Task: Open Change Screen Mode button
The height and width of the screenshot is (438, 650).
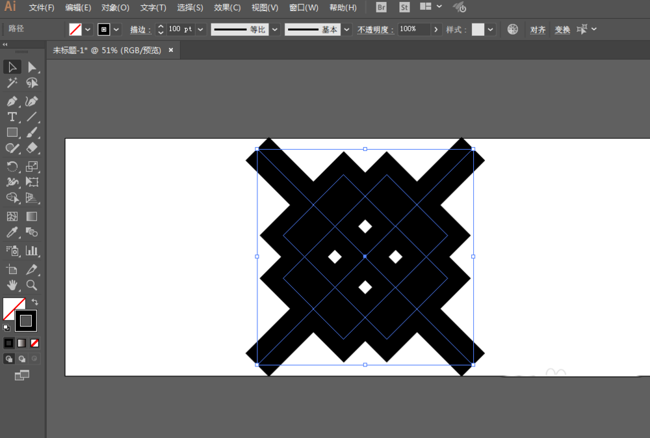Action: click(22, 376)
